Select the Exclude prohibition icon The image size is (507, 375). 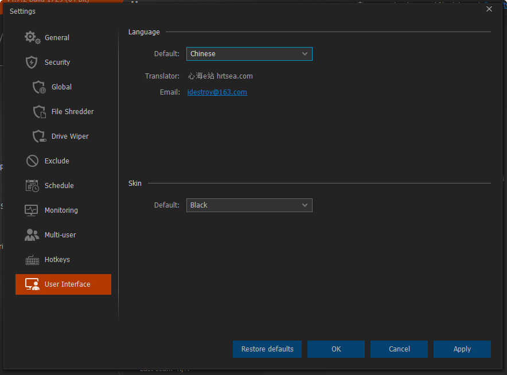click(x=32, y=161)
